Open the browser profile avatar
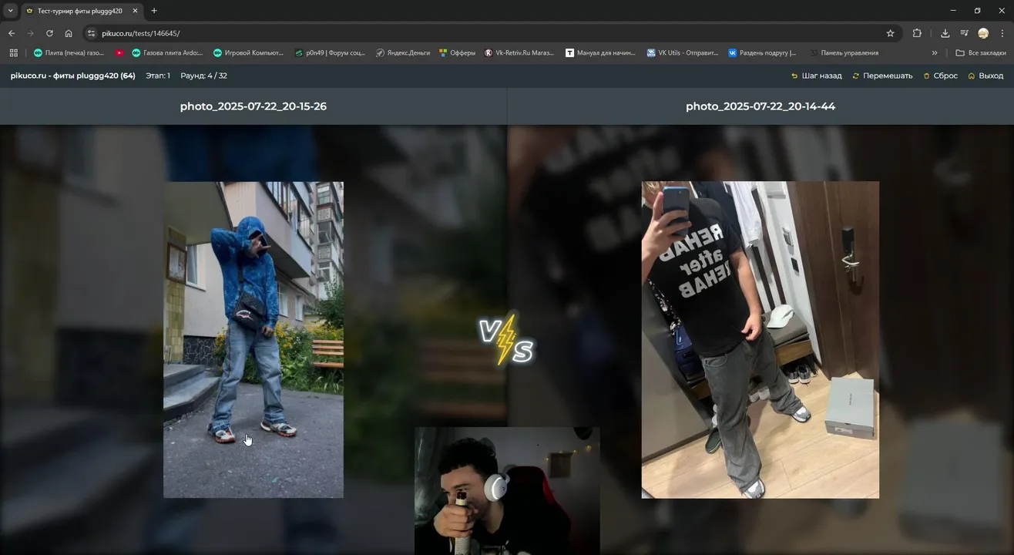This screenshot has width=1014, height=555. tap(983, 33)
